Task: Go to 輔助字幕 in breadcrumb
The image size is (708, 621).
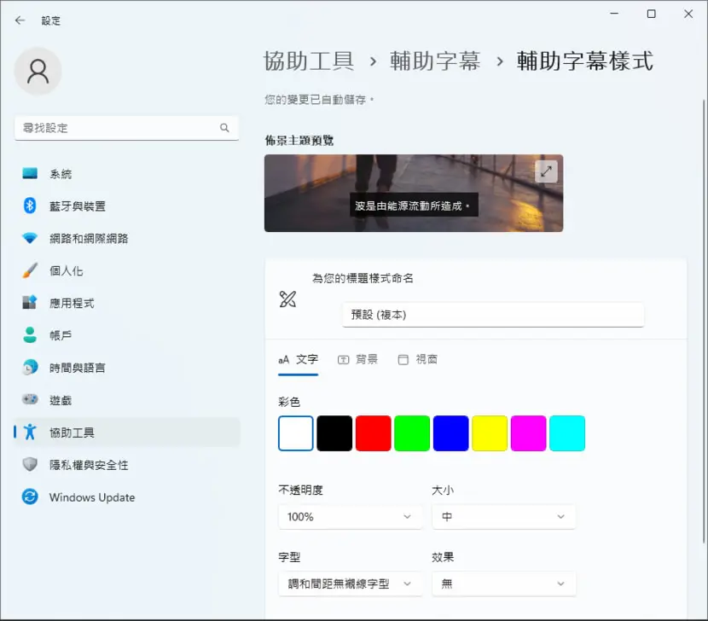Action: click(435, 61)
